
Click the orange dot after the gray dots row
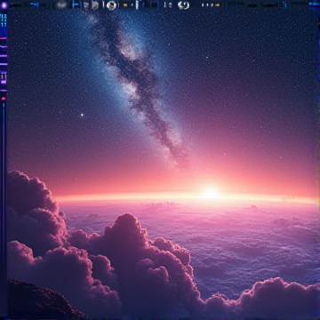[217, 5]
